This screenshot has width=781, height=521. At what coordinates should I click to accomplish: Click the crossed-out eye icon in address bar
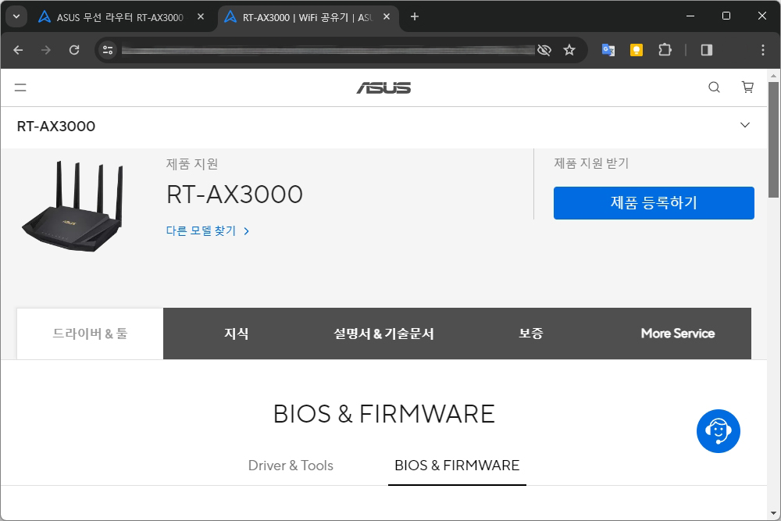pyautogui.click(x=544, y=50)
